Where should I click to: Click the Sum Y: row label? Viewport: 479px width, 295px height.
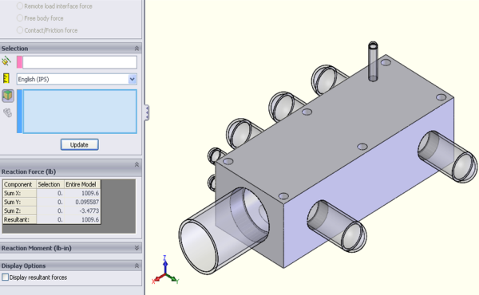(19, 202)
